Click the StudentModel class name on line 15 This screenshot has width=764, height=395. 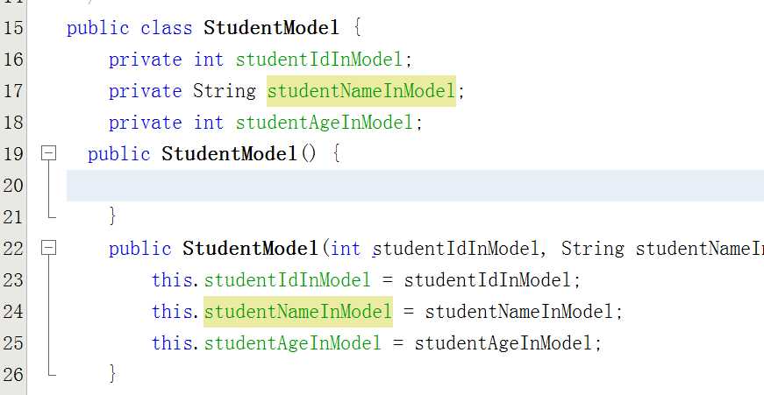click(271, 28)
